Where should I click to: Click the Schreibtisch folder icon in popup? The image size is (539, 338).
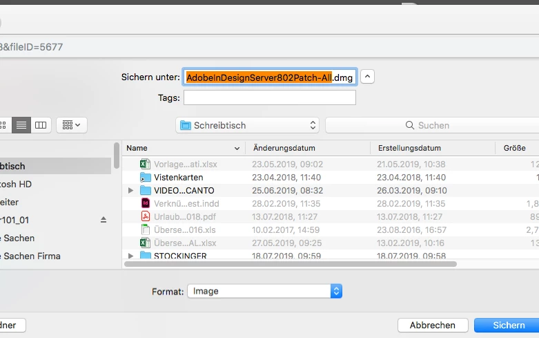[x=186, y=125]
